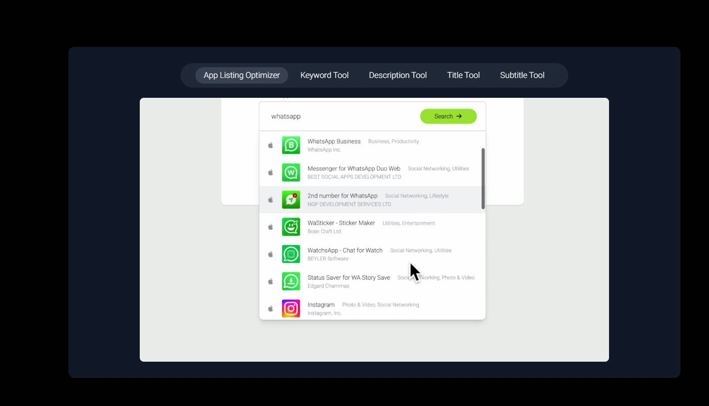709x406 pixels.
Task: Choose 'Status Saver for WA Story Save' title
Action: 349,278
